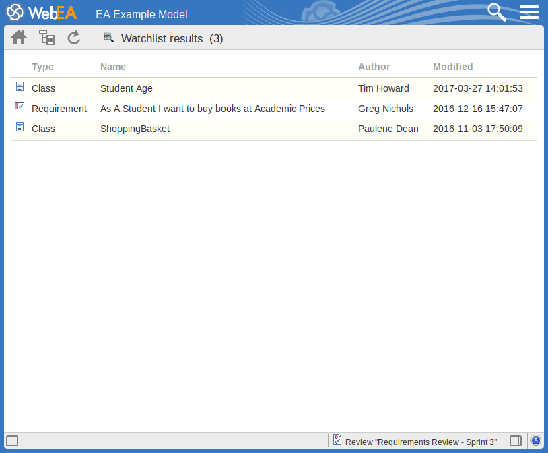Toggle the right properties panel in status bar
548x453 pixels.
click(516, 441)
